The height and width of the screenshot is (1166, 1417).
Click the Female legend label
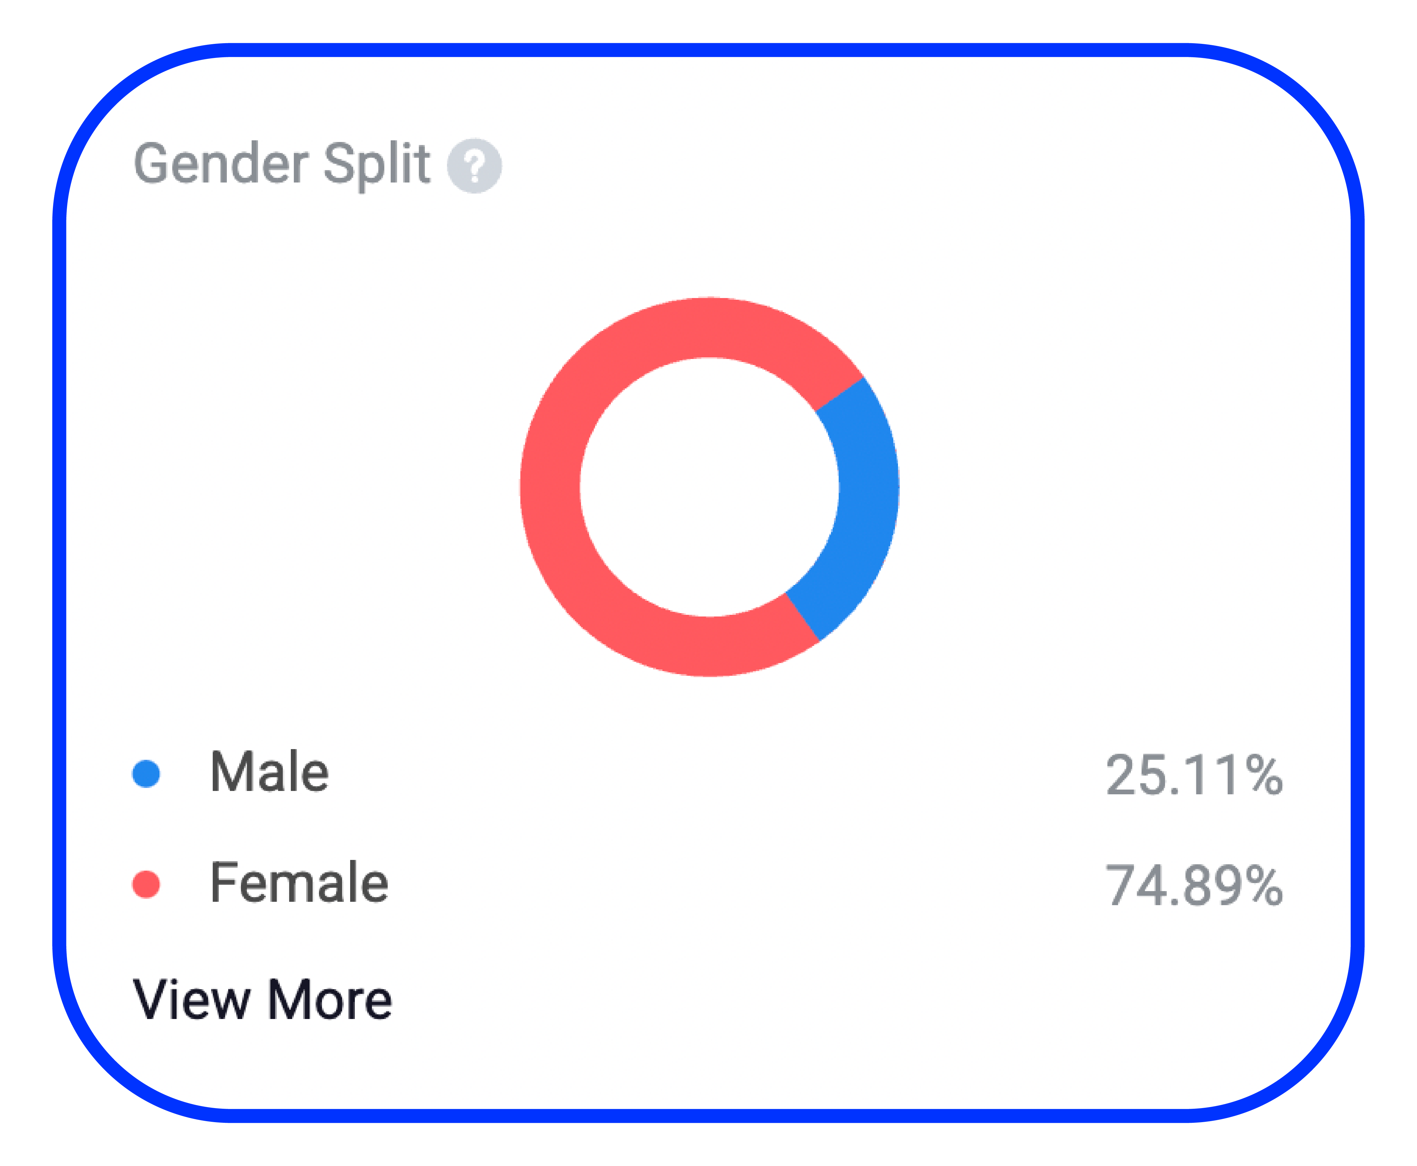pos(299,883)
